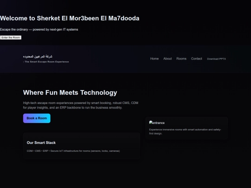Click the Download PPTX link

tap(217, 59)
